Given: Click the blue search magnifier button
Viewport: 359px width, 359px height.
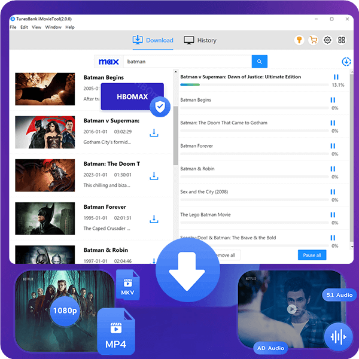Looking at the screenshot, I should click(260, 62).
